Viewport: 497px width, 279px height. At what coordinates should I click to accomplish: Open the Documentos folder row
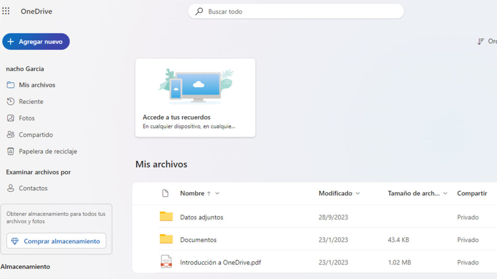198,240
